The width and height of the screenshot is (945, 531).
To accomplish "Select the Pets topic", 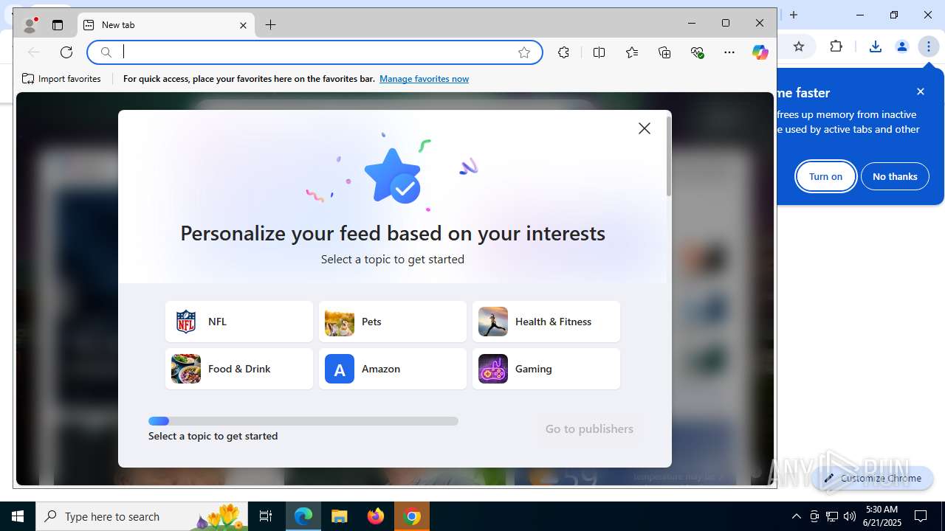I will click(393, 322).
